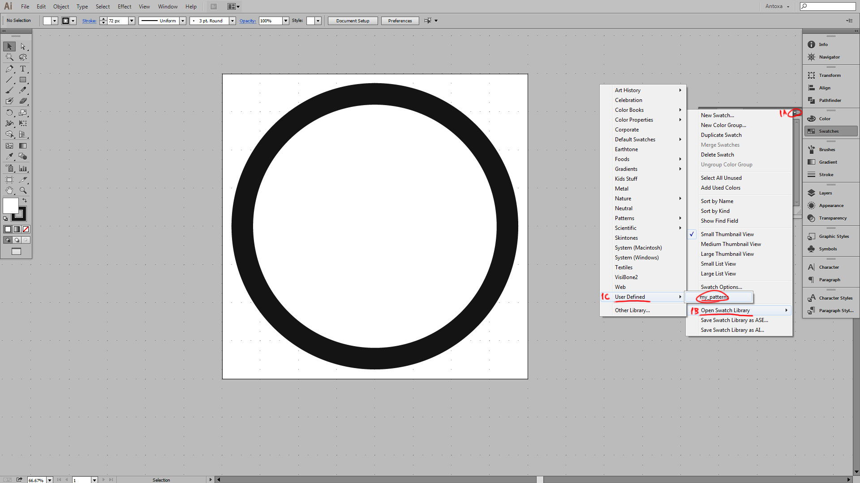Viewport: 860px width, 483px height.
Task: Open the Effect menu
Action: [x=125, y=7]
